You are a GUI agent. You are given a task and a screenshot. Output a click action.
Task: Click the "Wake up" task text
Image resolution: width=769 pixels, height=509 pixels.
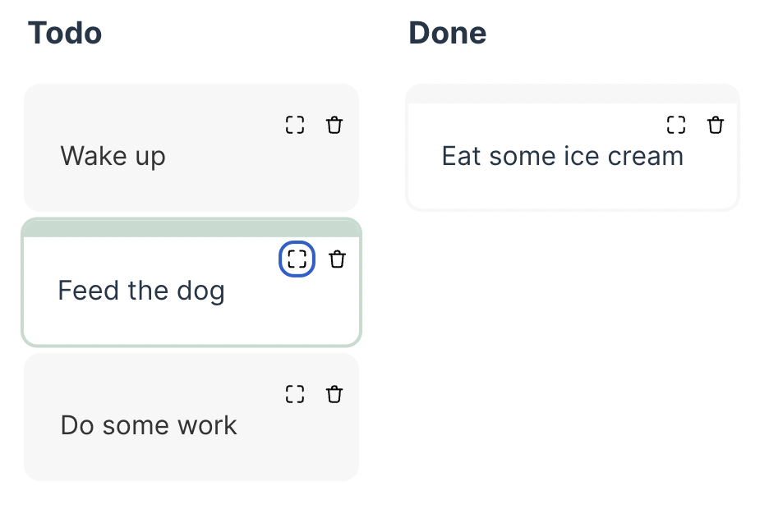pos(113,156)
